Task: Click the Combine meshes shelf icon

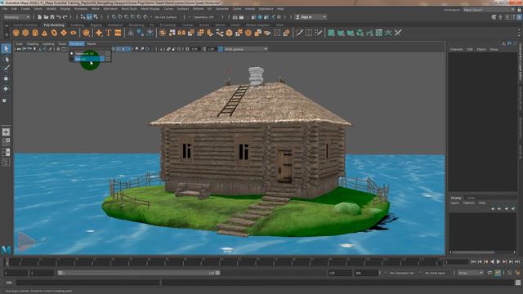Action: 162,33
